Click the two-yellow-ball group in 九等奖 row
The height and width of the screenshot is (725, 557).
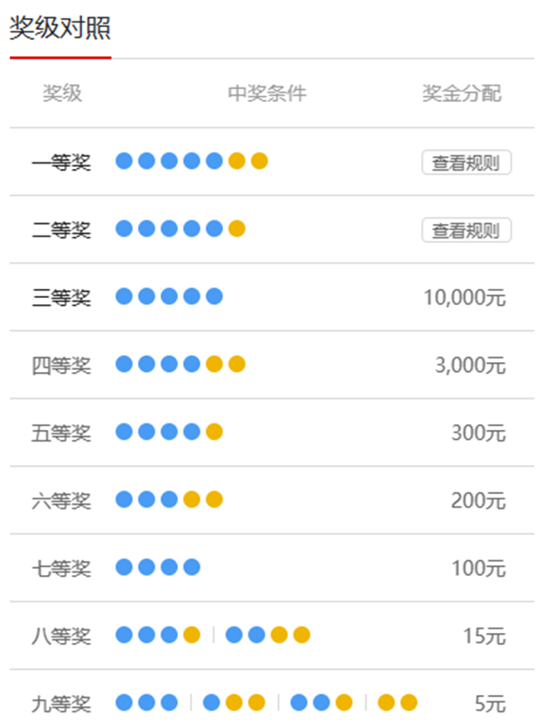click(397, 702)
